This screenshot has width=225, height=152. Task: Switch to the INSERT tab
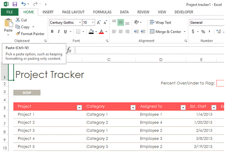(x=48, y=12)
